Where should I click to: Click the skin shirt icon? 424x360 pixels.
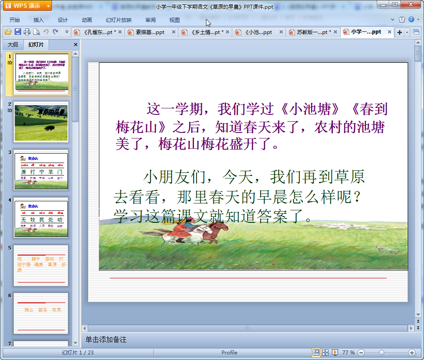402,19
